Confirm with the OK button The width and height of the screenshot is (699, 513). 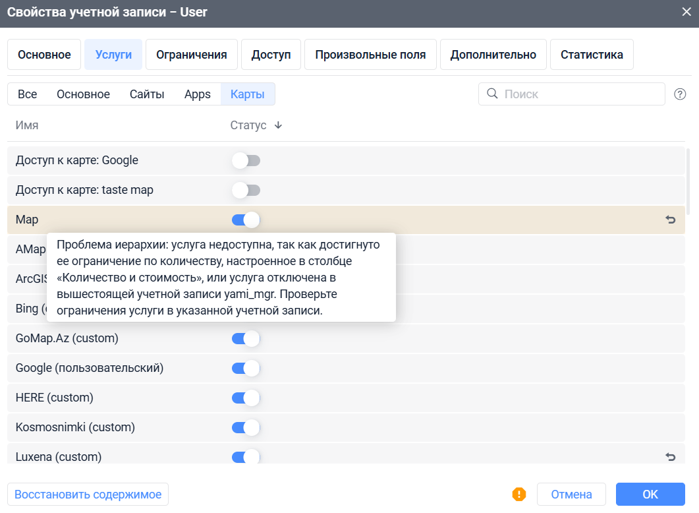[650, 495]
